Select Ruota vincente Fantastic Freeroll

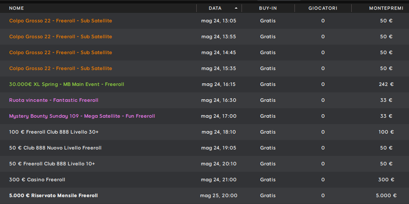click(x=204, y=100)
